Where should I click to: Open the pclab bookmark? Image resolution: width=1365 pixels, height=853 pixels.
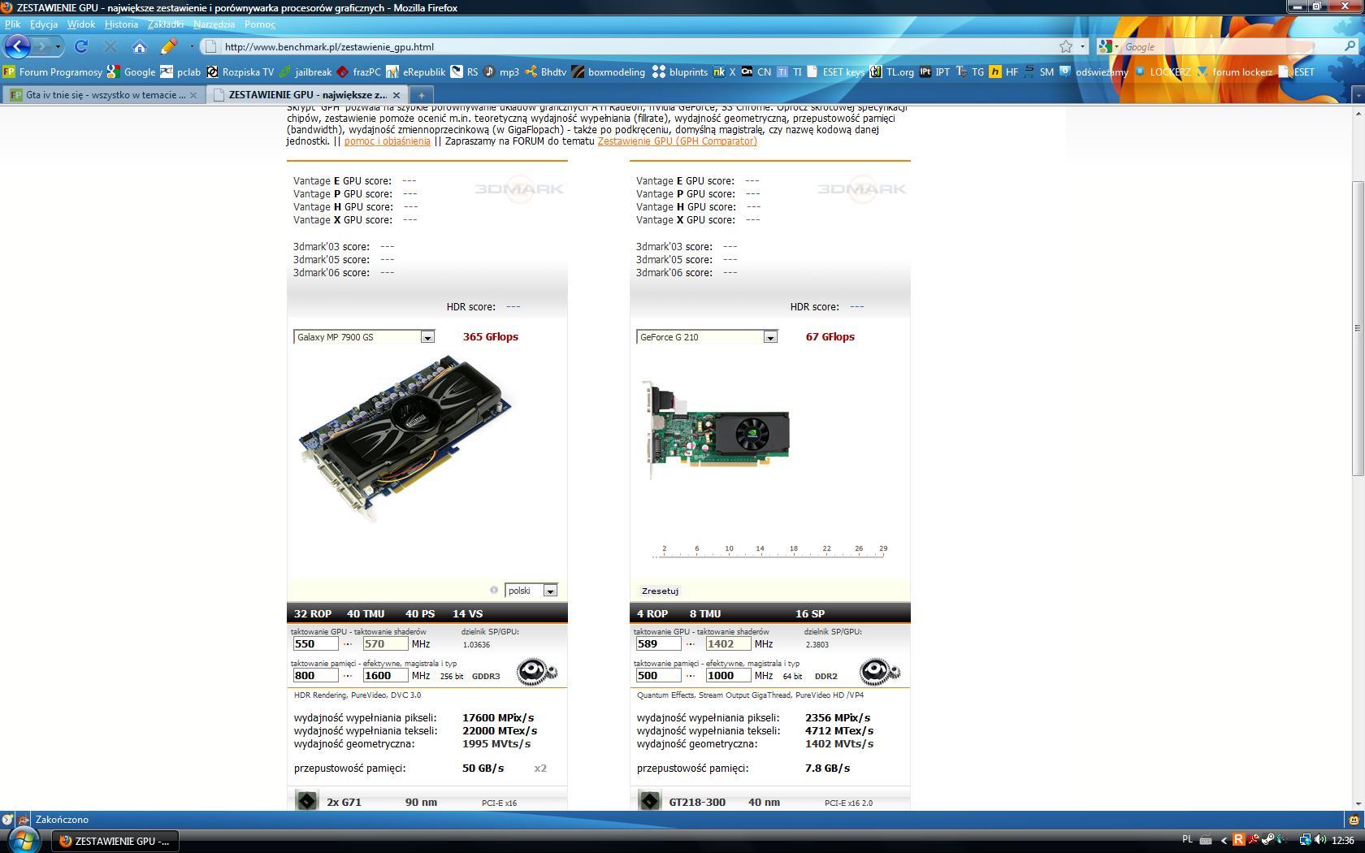(x=180, y=71)
